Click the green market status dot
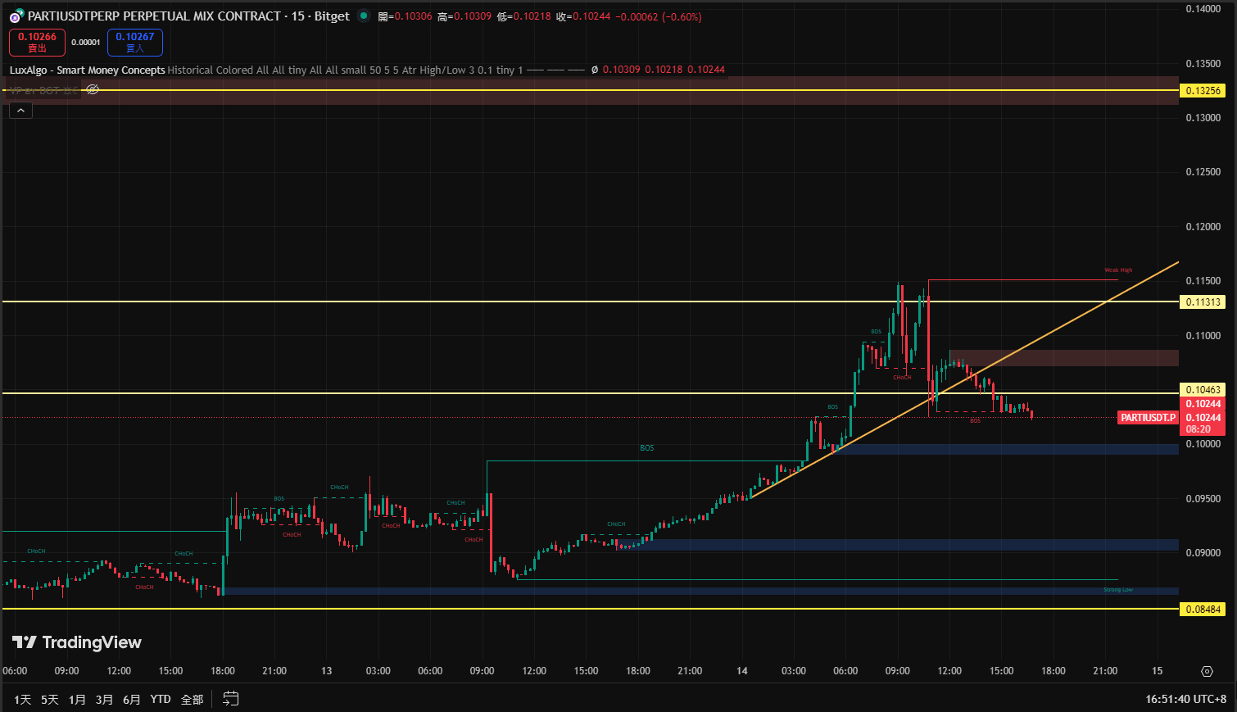 coord(364,16)
